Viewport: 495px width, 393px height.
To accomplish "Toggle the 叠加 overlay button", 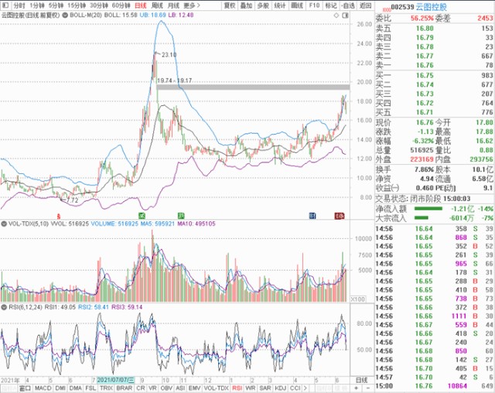I will pyautogui.click(x=247, y=5).
